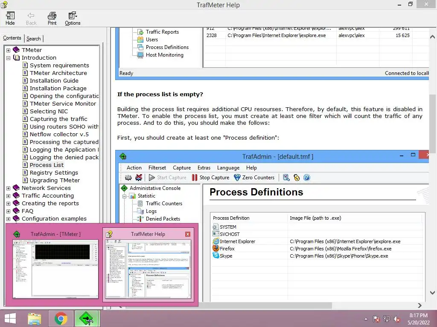Click Denied Packets tree entry
Viewport: 437px width, 327px height.
tap(163, 219)
